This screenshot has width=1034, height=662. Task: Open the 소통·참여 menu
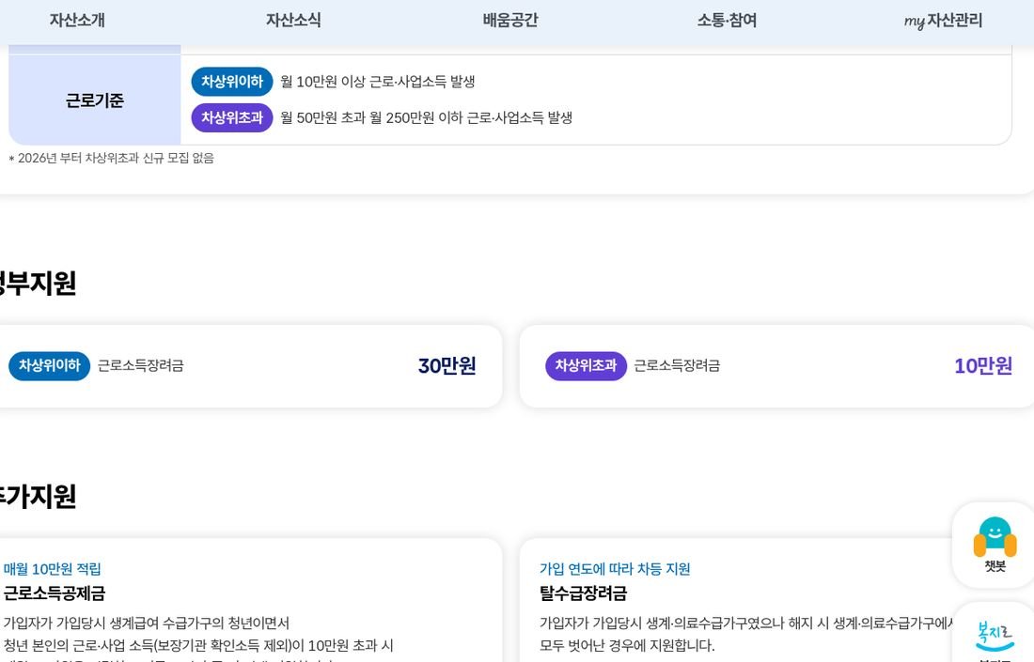tap(727, 21)
